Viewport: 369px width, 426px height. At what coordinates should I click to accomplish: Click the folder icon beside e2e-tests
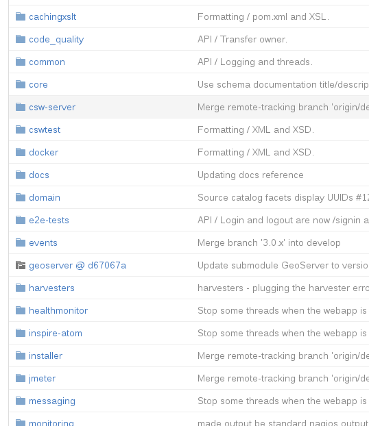21,220
